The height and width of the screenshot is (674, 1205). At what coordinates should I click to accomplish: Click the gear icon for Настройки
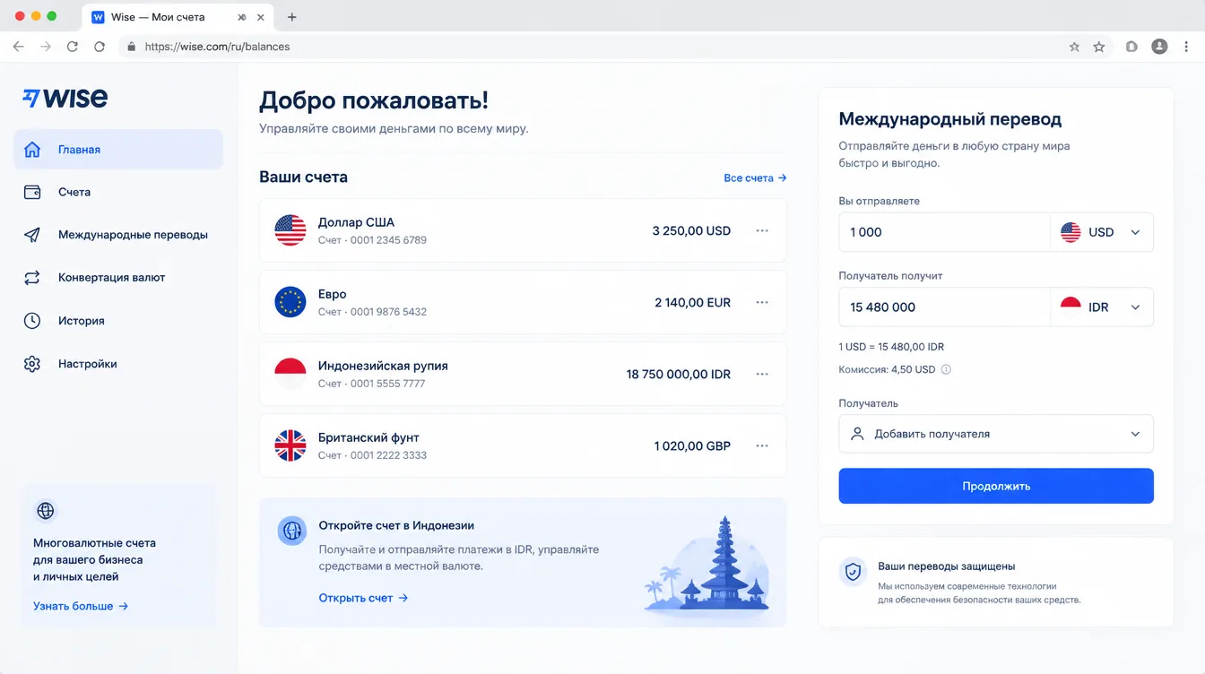click(x=32, y=364)
